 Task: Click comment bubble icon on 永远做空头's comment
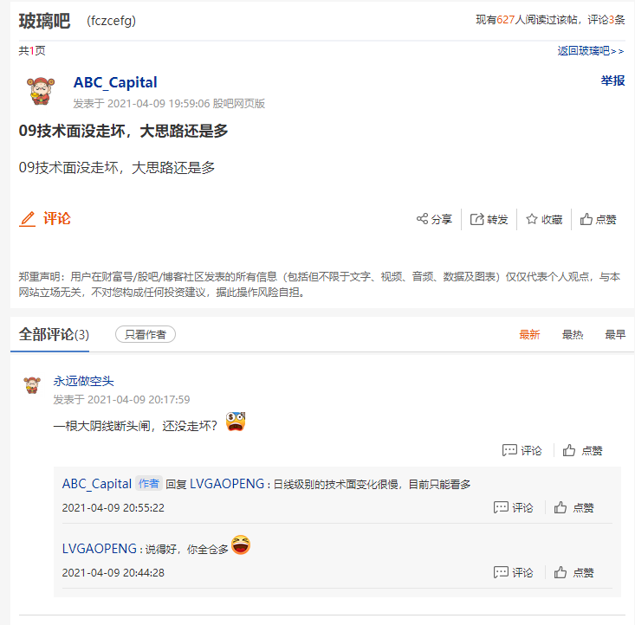522,450
